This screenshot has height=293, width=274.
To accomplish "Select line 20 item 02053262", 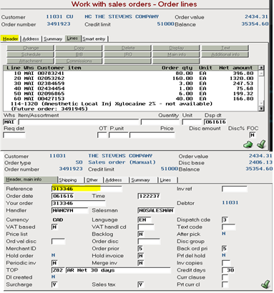I will [131, 79].
